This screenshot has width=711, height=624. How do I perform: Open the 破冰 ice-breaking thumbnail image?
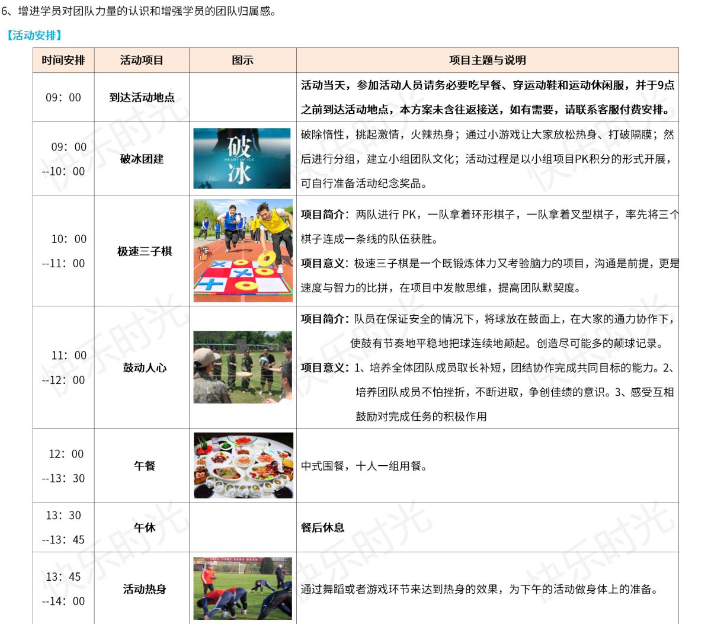[242, 158]
